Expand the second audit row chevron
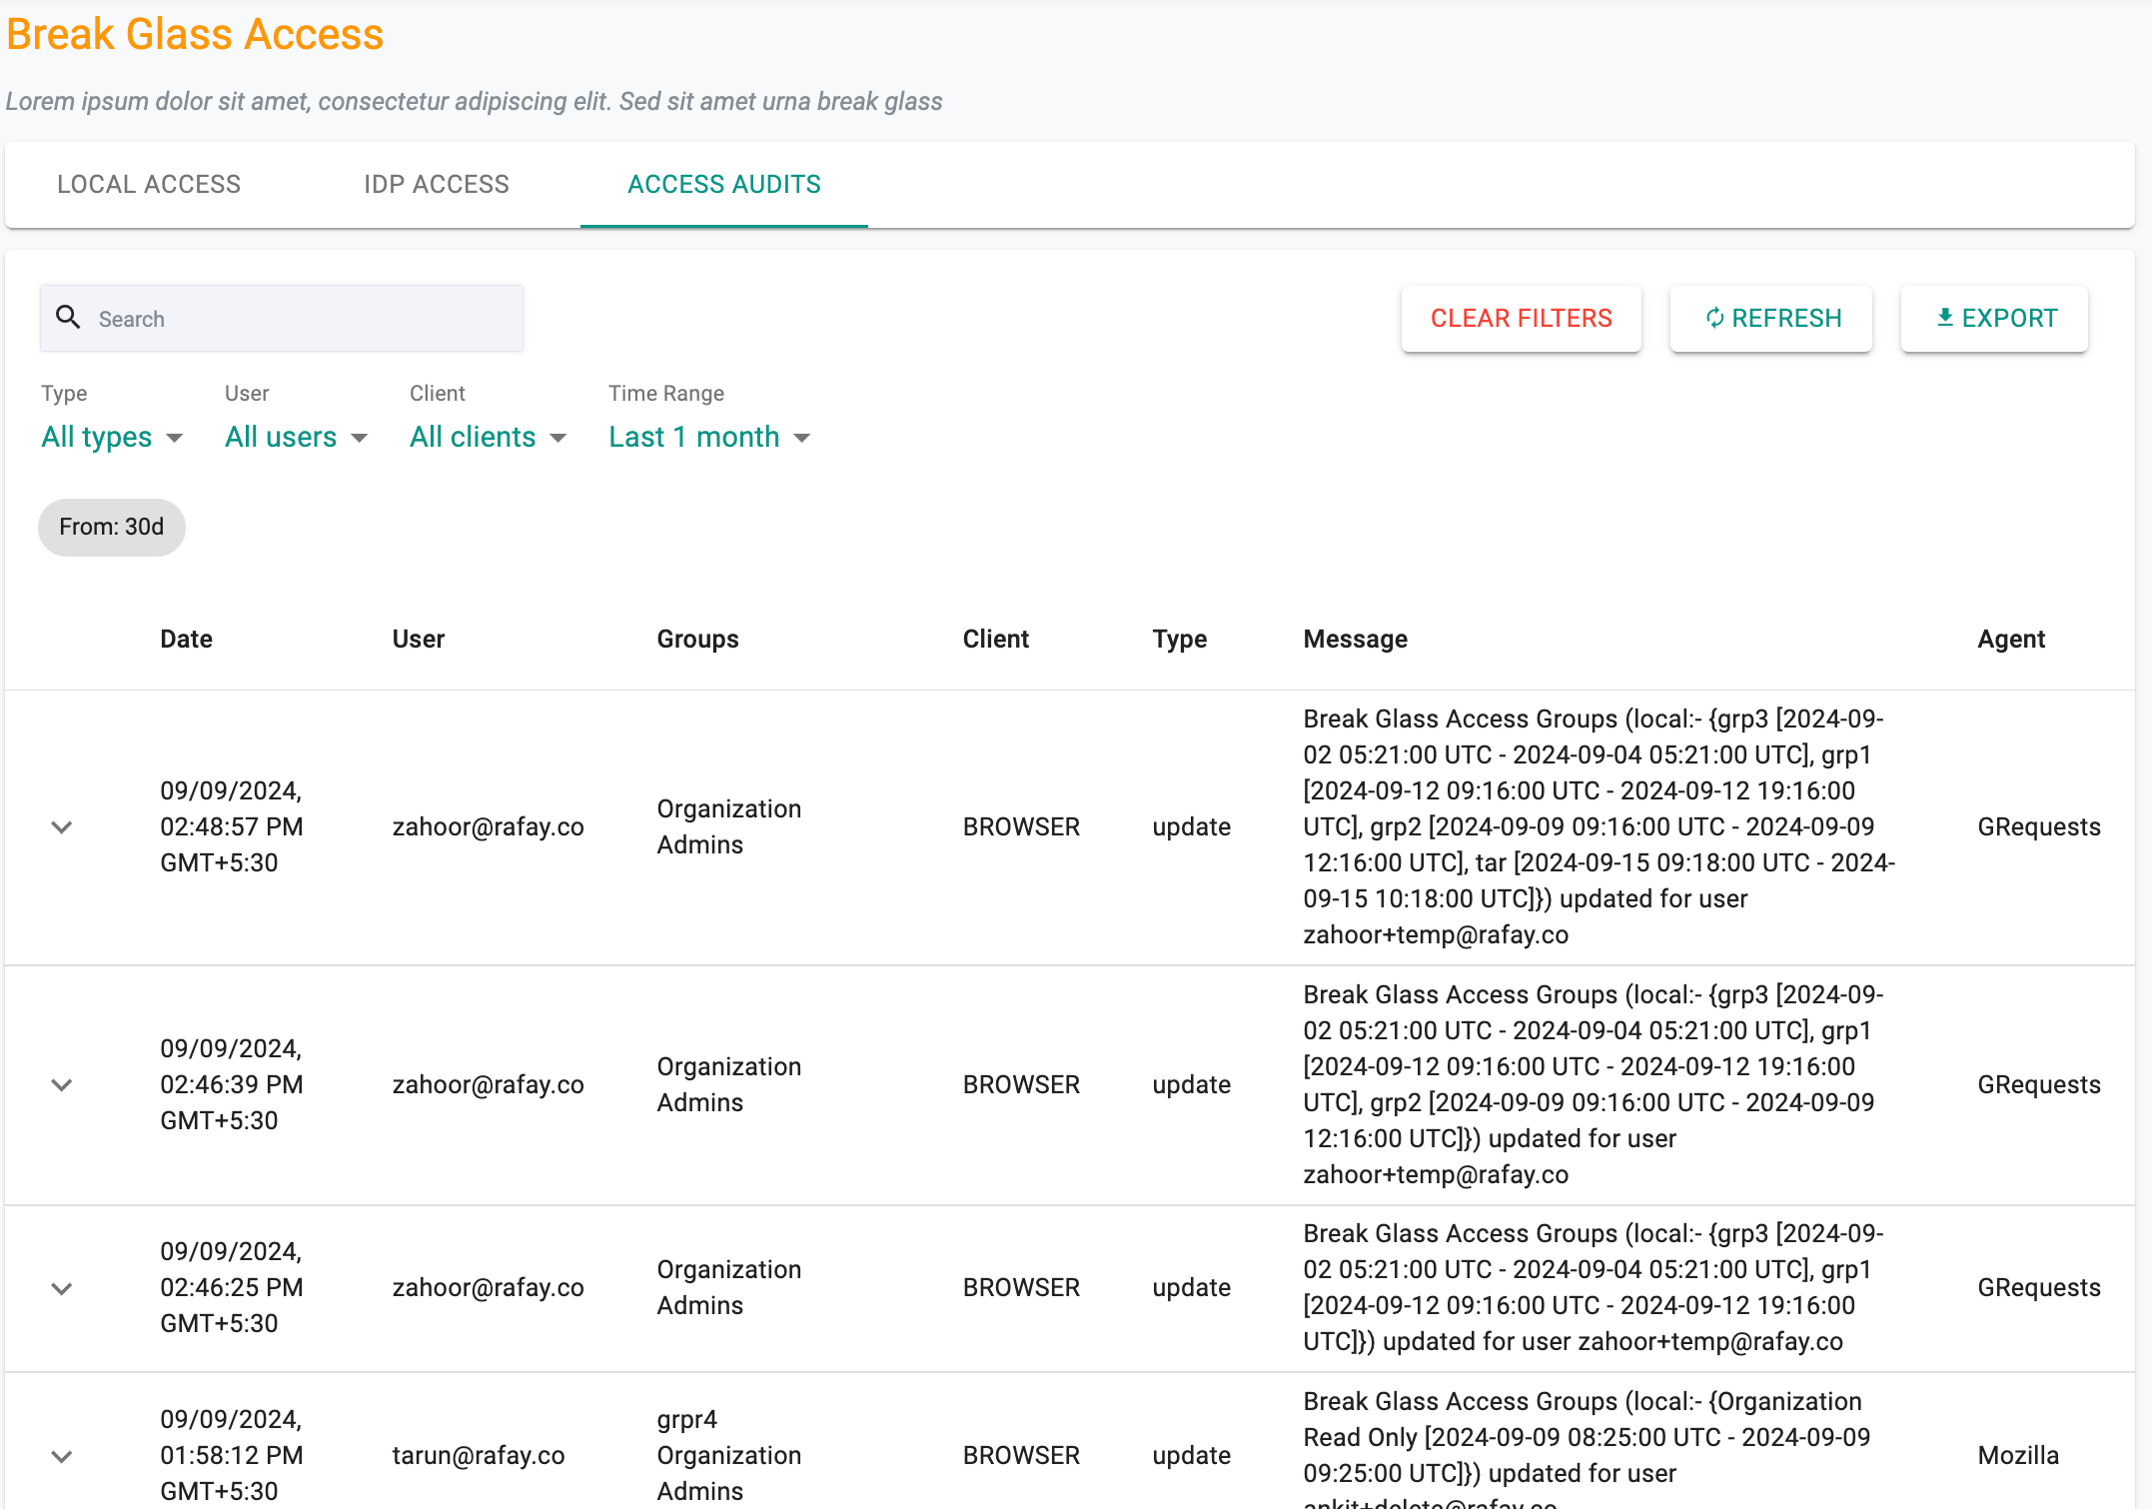Screen dimensions: 2152x1509 coord(62,1084)
